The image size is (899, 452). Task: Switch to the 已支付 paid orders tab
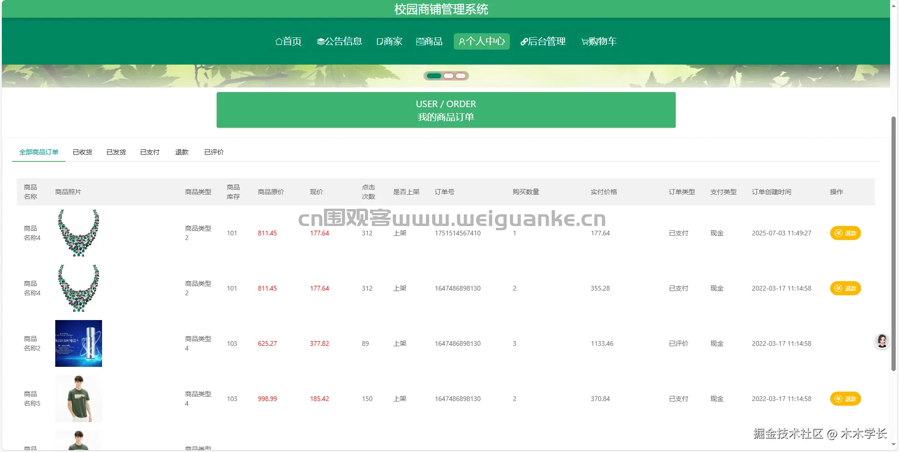coord(149,152)
